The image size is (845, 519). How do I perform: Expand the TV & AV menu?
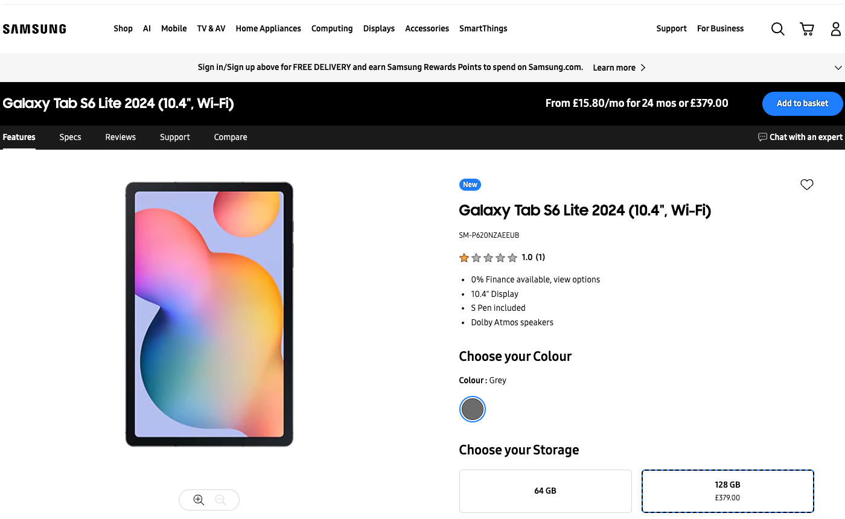(x=211, y=28)
